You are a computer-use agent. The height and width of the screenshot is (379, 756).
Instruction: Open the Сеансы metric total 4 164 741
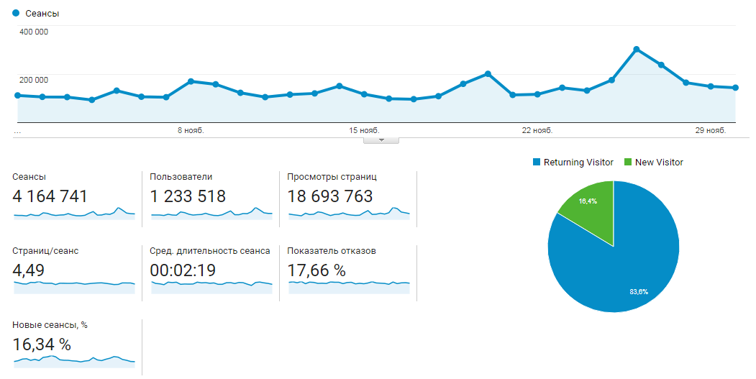(50, 196)
